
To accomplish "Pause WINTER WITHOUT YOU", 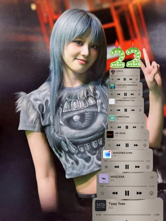I will point(125,110).
